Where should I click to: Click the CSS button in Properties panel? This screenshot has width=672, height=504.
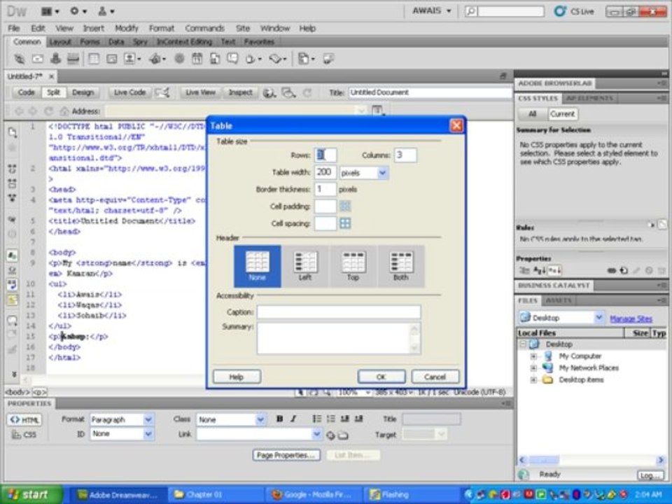(x=24, y=435)
